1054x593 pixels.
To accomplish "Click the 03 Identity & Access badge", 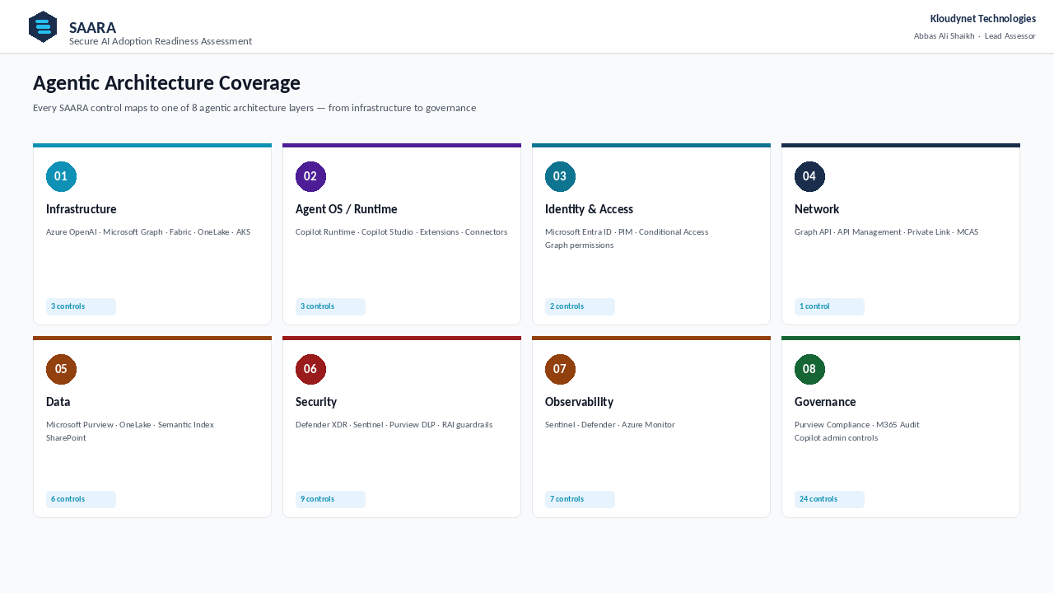I will point(560,176).
